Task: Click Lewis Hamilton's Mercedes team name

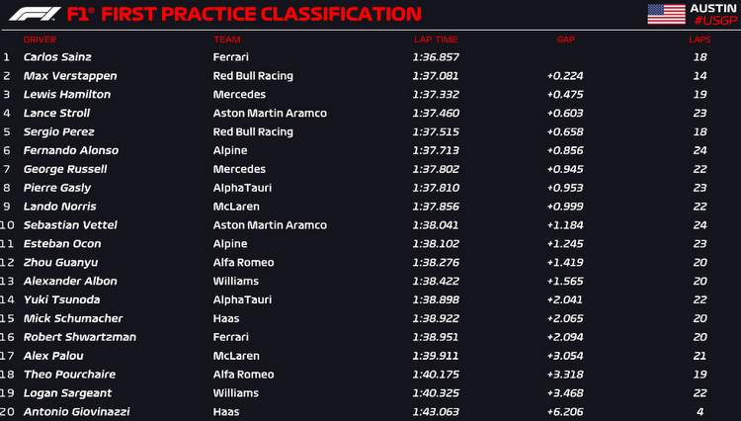Action: tap(239, 95)
